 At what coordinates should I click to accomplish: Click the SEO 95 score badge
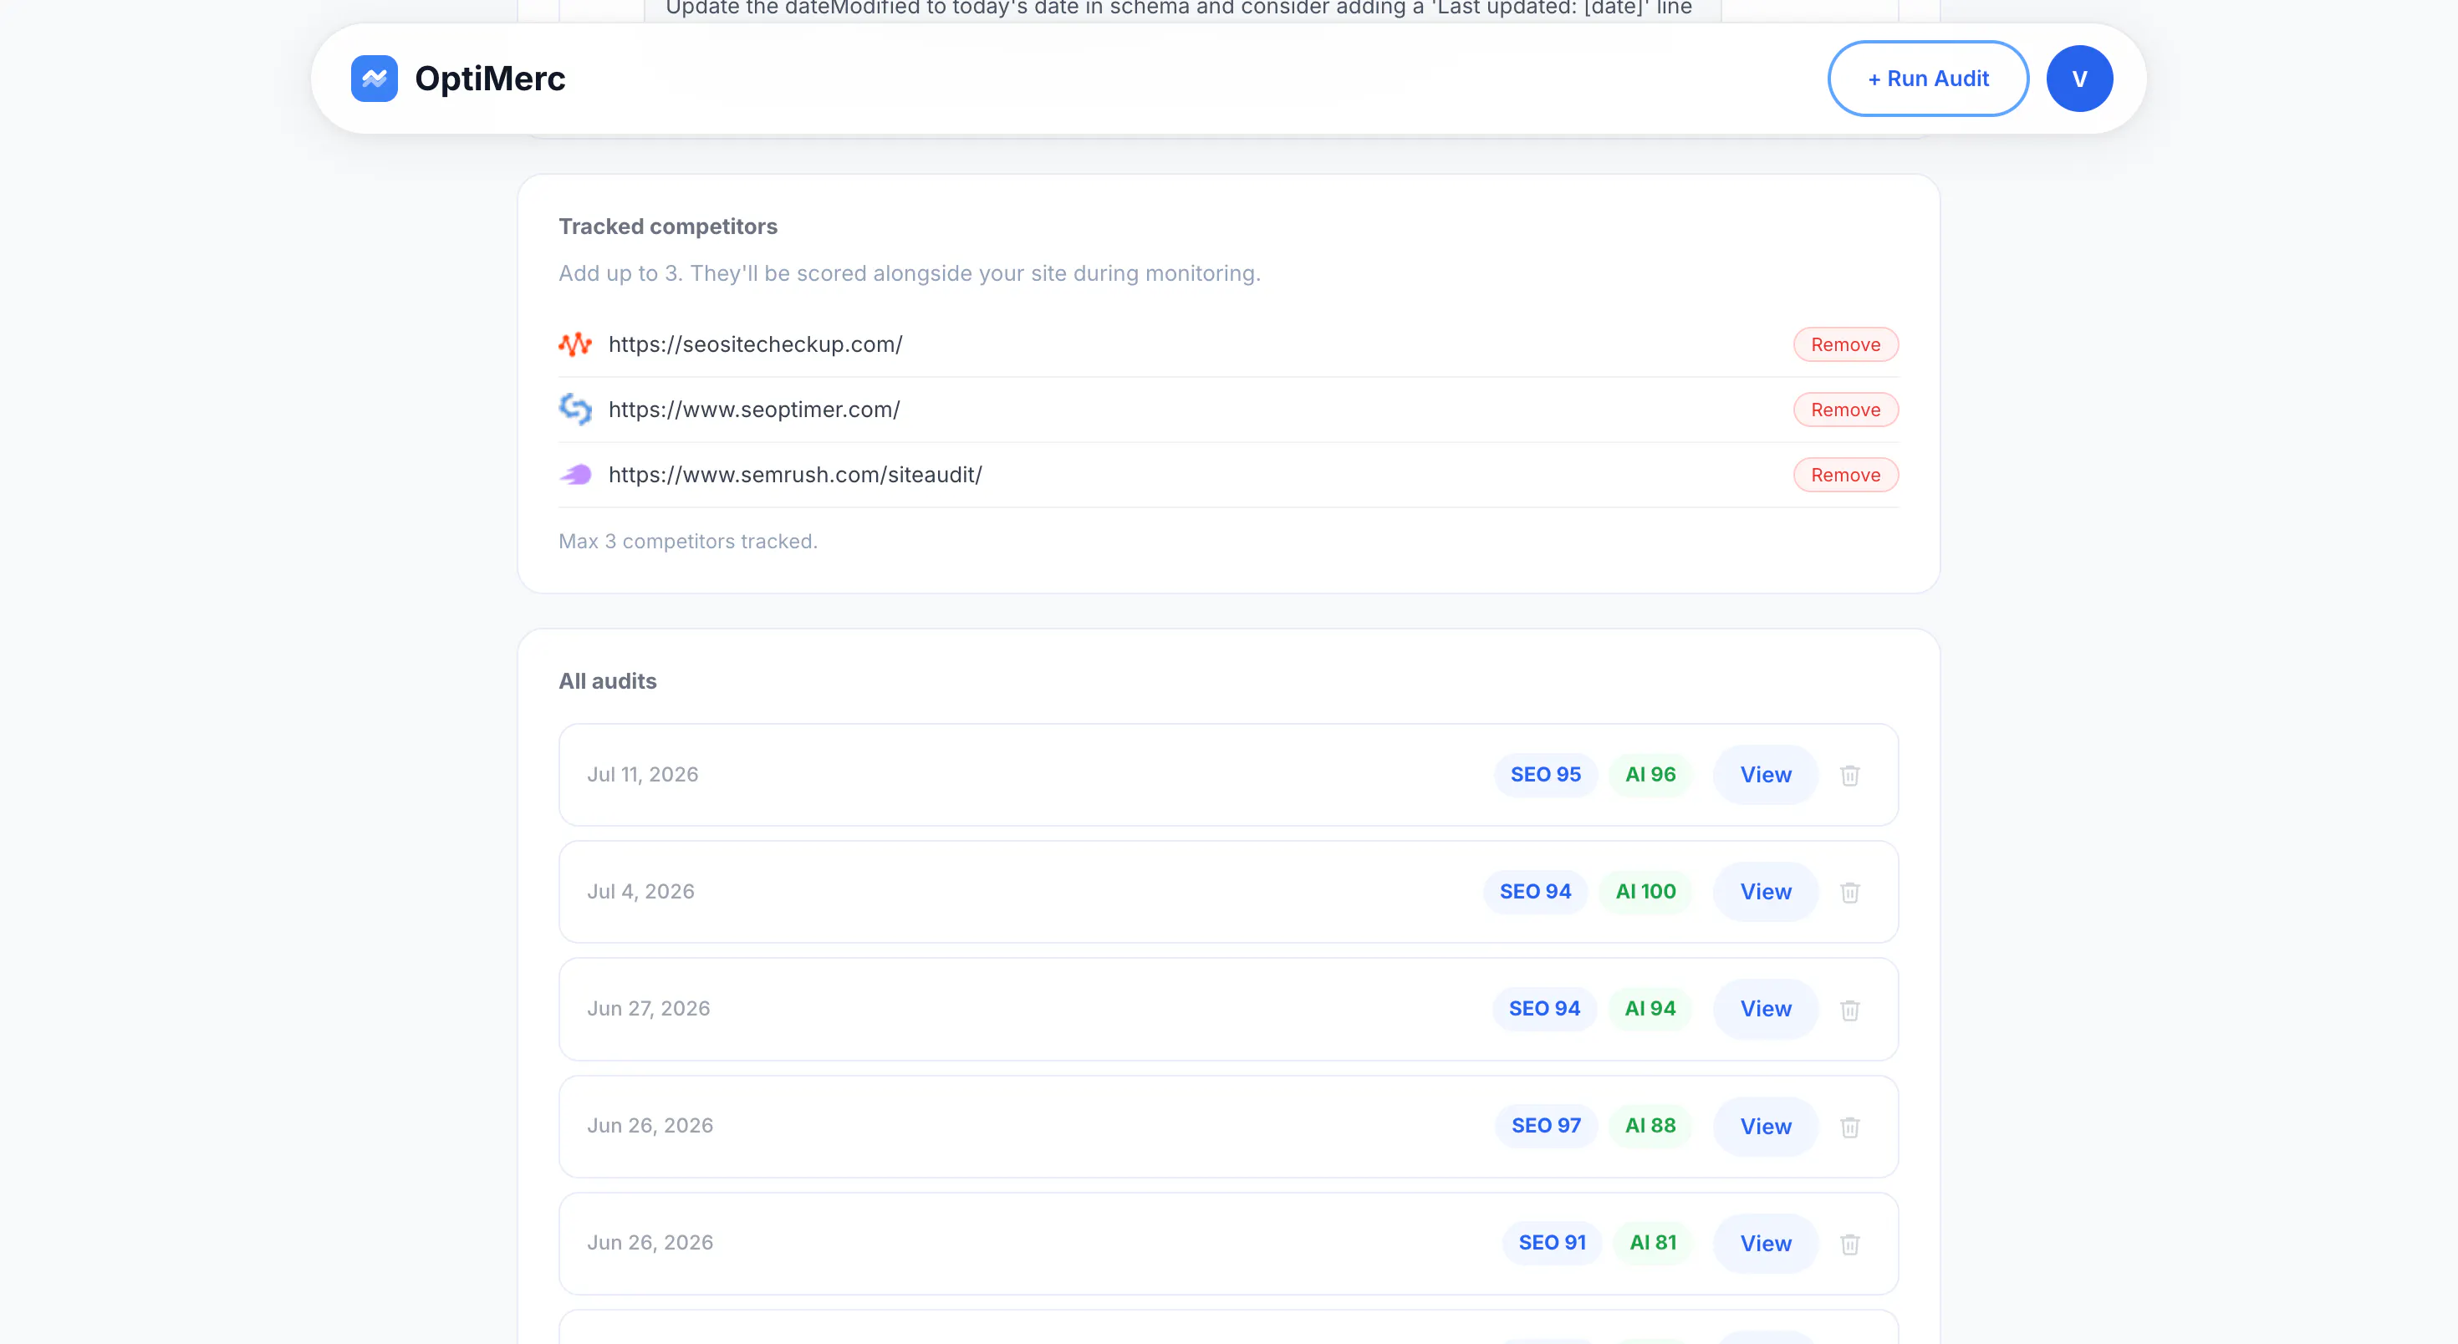tap(1545, 775)
